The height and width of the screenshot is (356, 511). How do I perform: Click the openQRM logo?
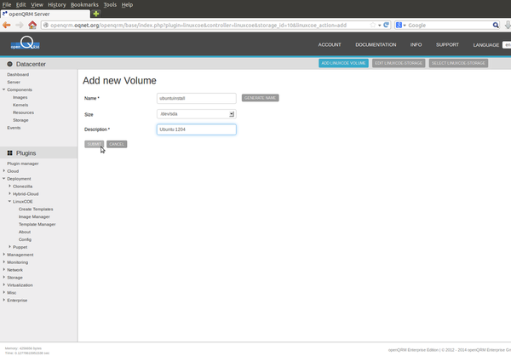25,43
